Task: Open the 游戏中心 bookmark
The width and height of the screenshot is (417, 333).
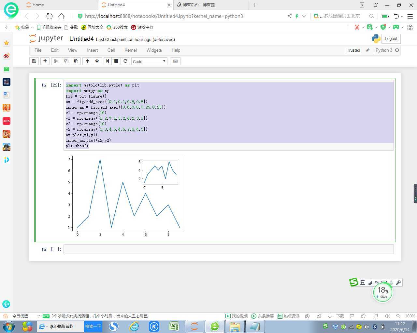Action: coord(142,27)
